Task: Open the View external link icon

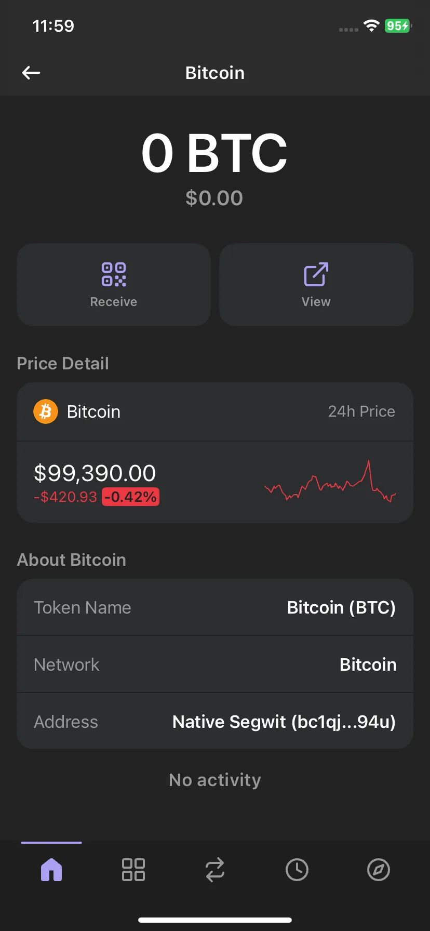Action: tap(316, 274)
